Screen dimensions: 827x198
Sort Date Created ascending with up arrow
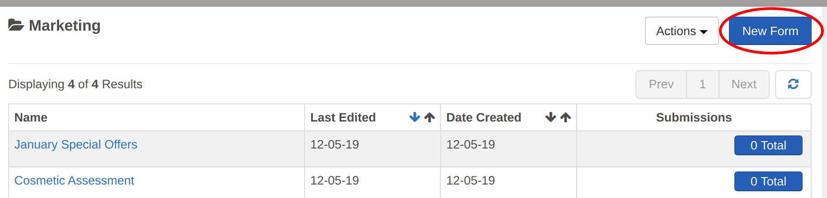tap(566, 117)
